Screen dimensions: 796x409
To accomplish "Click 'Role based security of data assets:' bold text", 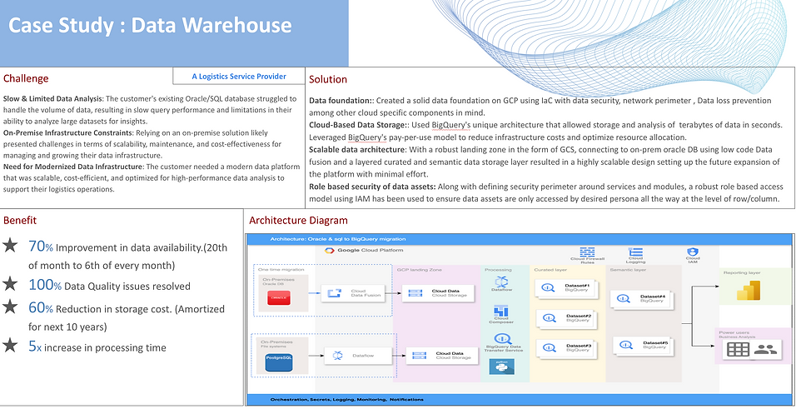I will tap(373, 187).
